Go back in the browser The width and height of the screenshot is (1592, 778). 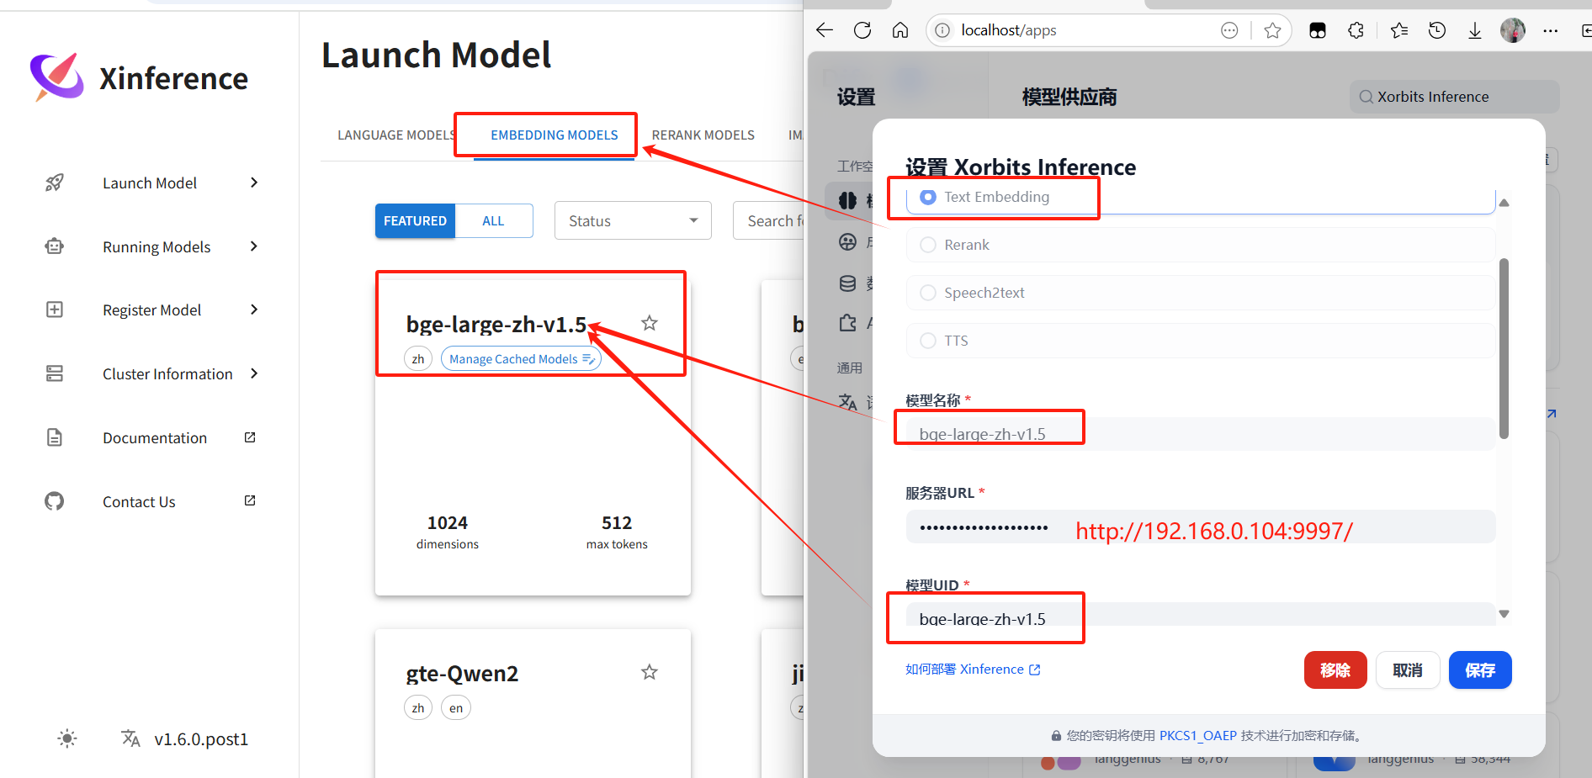pyautogui.click(x=825, y=30)
